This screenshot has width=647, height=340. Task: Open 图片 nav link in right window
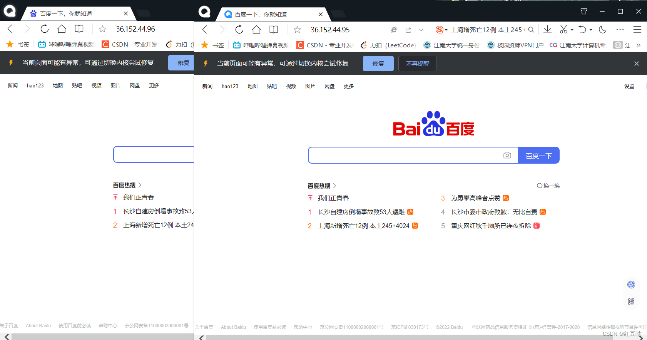[310, 86]
